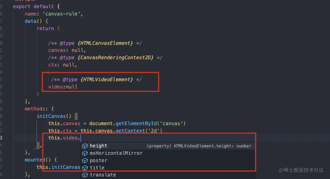
Task: Click the 'video:null' property line
Action: (63, 87)
